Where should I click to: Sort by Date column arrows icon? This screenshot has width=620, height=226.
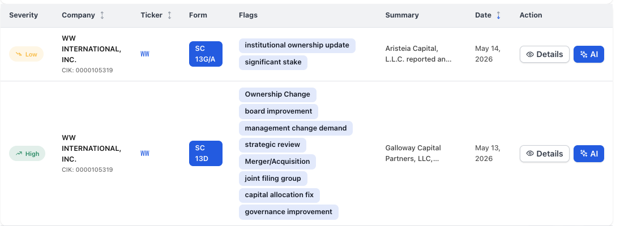click(498, 15)
